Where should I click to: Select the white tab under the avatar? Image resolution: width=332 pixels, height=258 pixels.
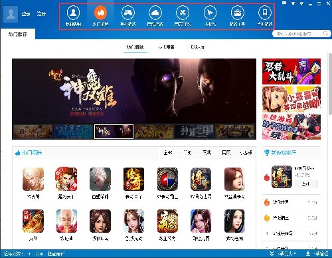pos(18,34)
